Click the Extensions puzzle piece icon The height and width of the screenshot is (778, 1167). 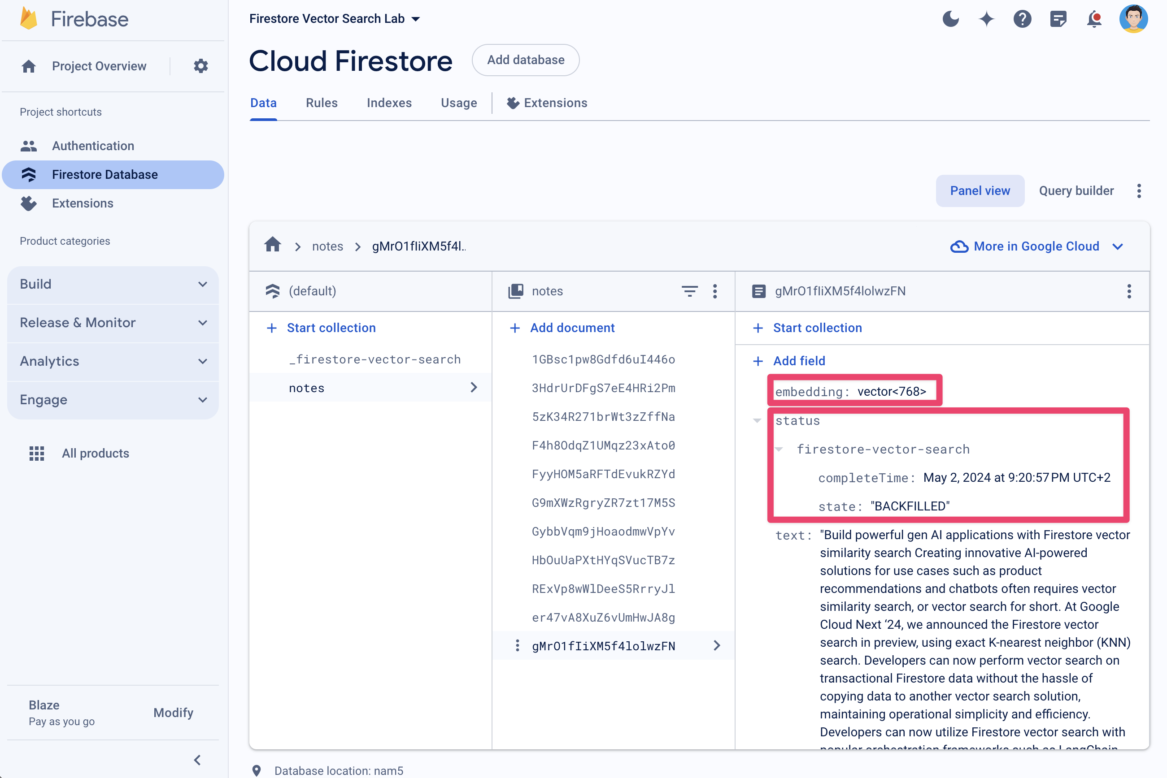pos(29,202)
